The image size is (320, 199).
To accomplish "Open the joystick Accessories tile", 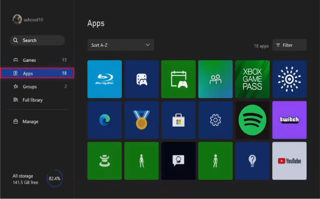I will point(104,161).
